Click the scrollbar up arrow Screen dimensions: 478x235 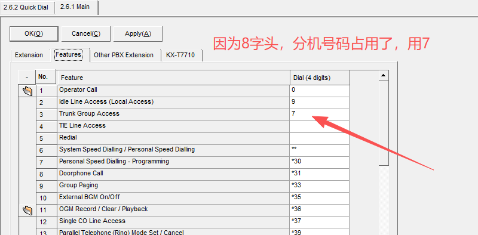[384, 75]
